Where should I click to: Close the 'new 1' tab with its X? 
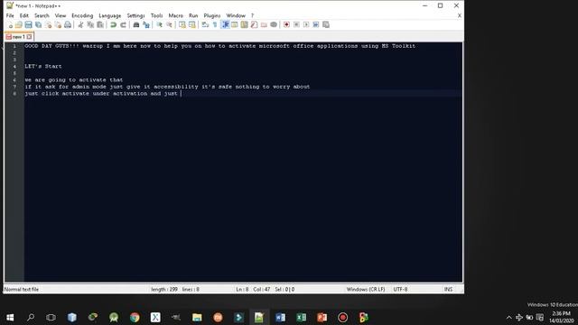[29, 37]
